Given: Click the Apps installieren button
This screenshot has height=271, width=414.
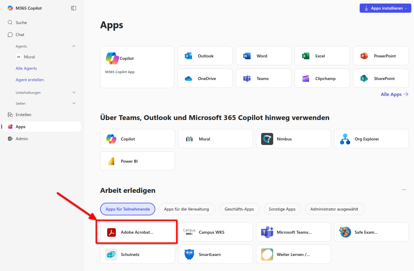Looking at the screenshot, I should click(385, 8).
